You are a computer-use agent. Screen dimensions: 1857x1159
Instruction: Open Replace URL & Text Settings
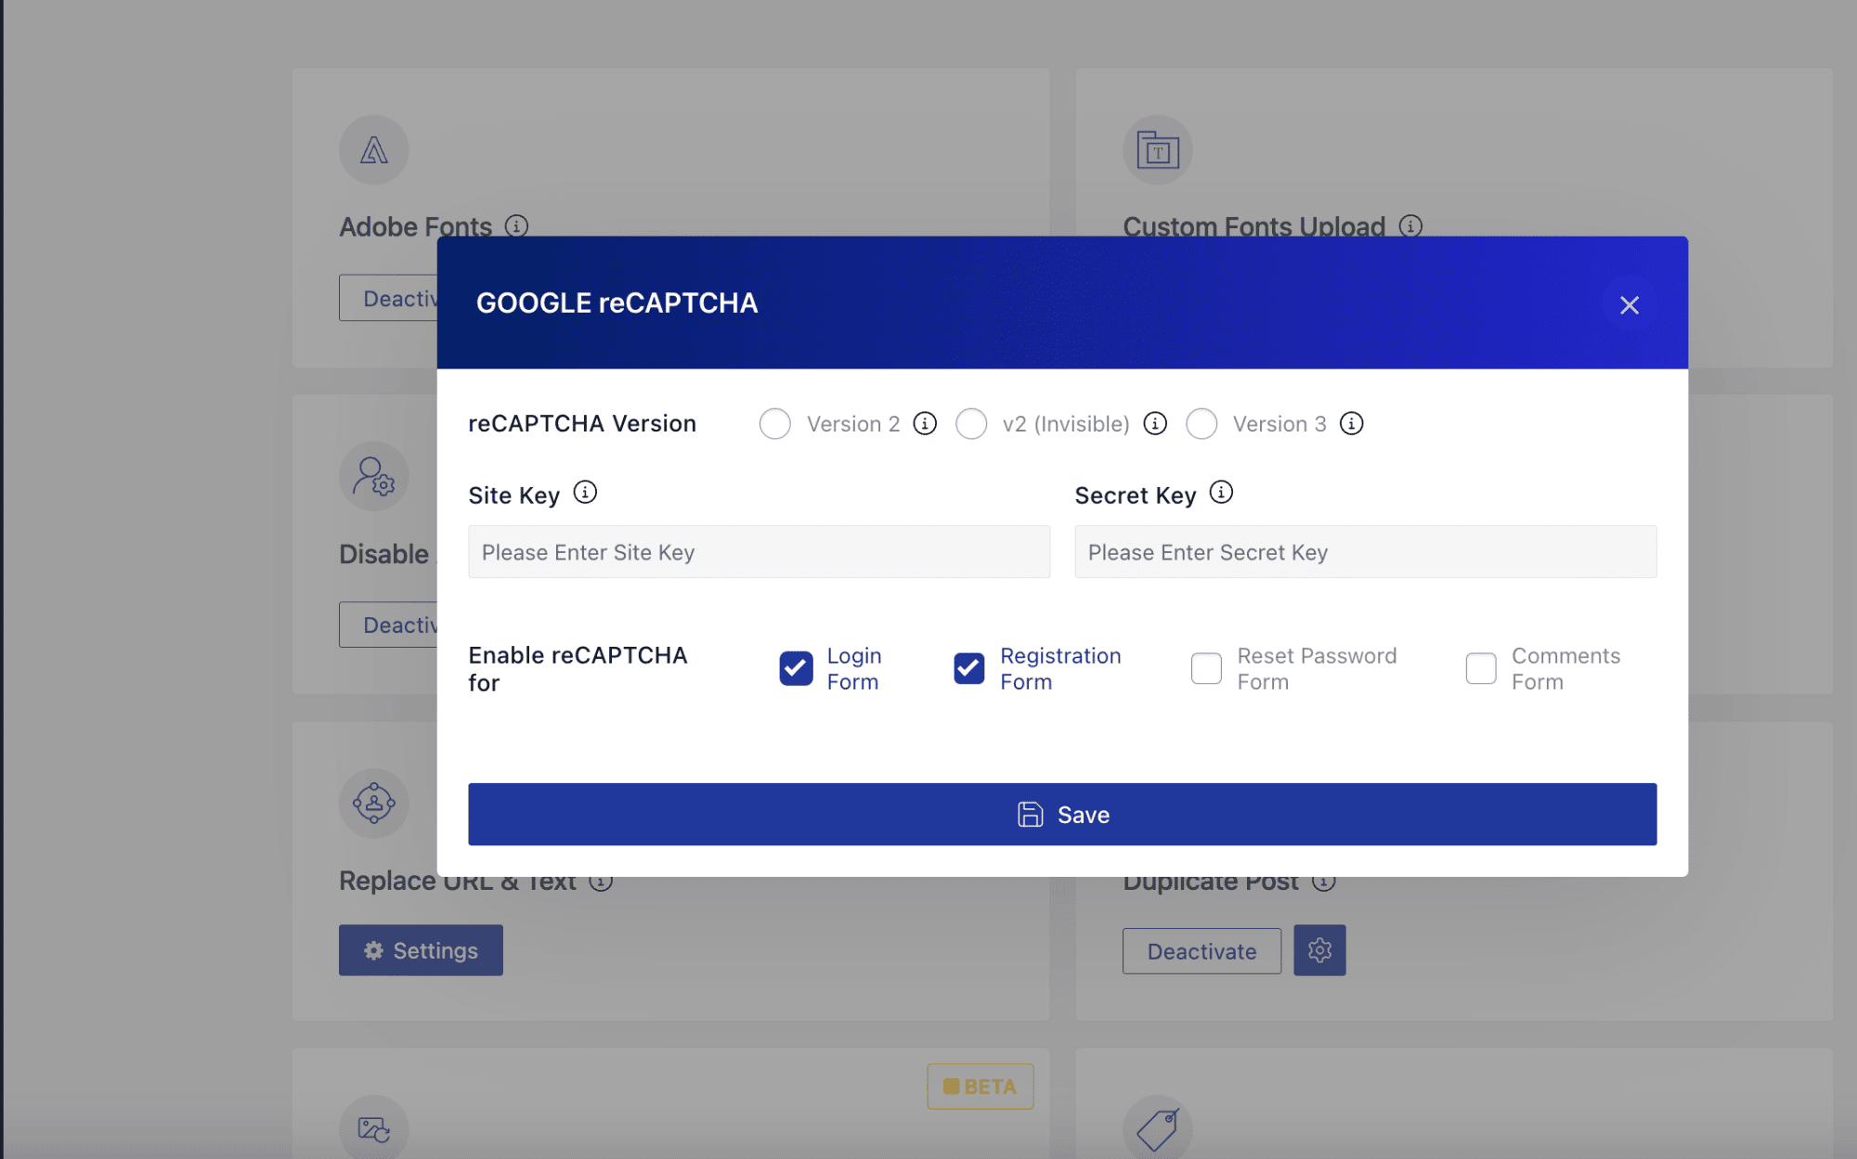click(421, 950)
